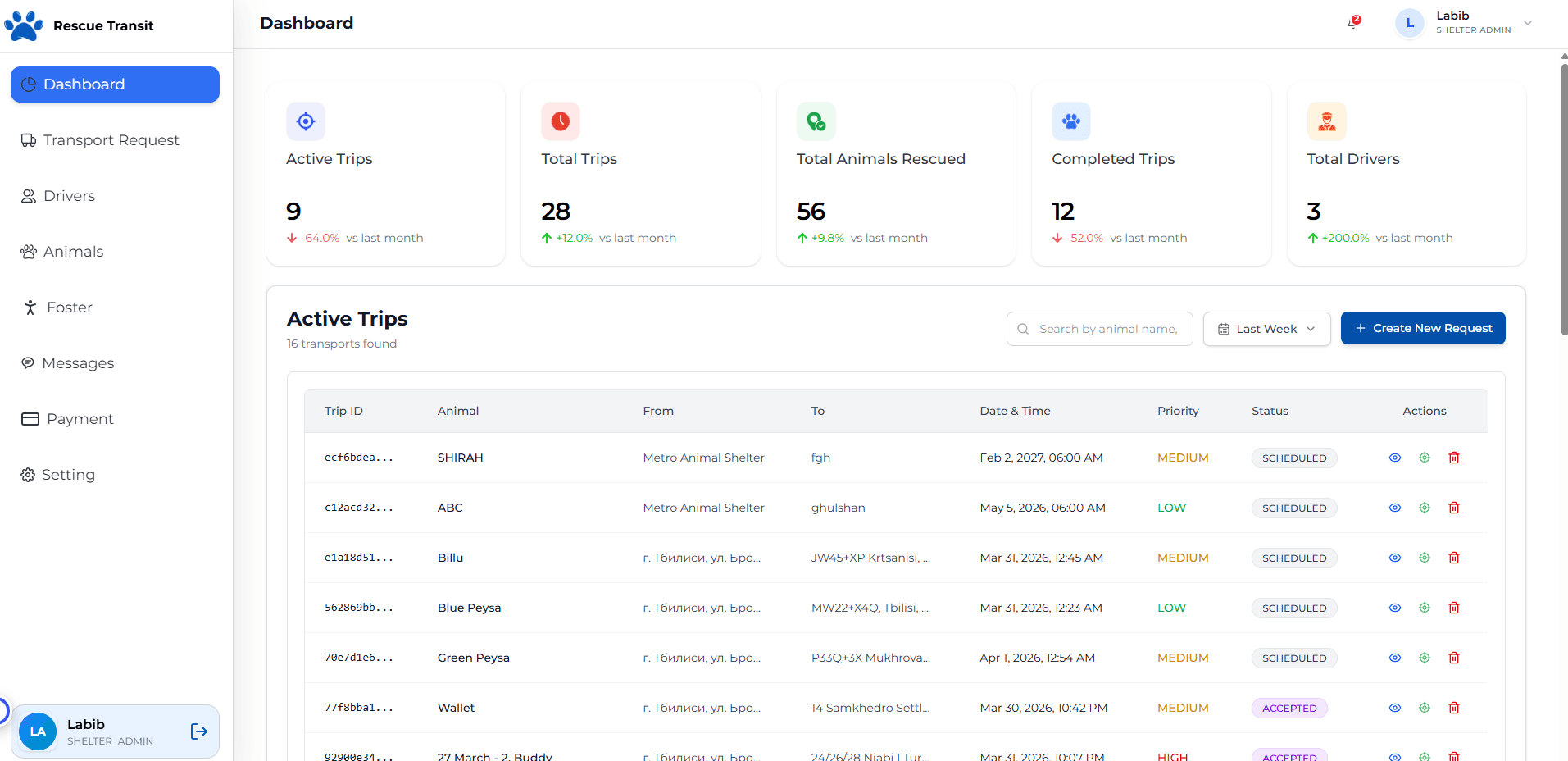The image size is (1568, 761).
Task: Delete the Blue Peysa trip
Action: (1454, 608)
